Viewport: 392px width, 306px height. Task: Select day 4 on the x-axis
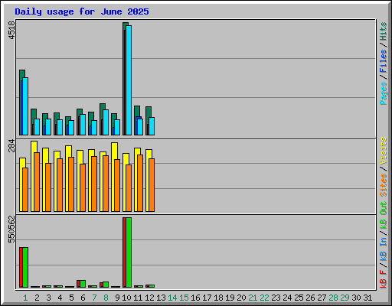tap(60, 298)
